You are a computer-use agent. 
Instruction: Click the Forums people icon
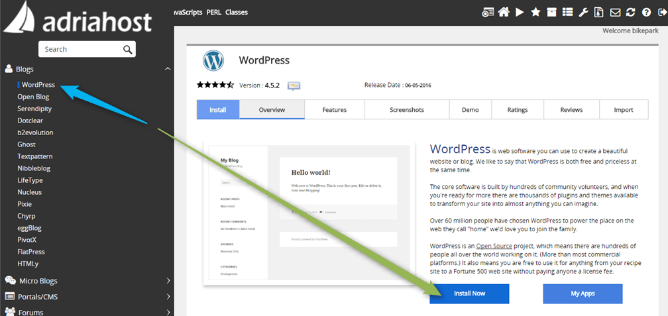(10, 311)
